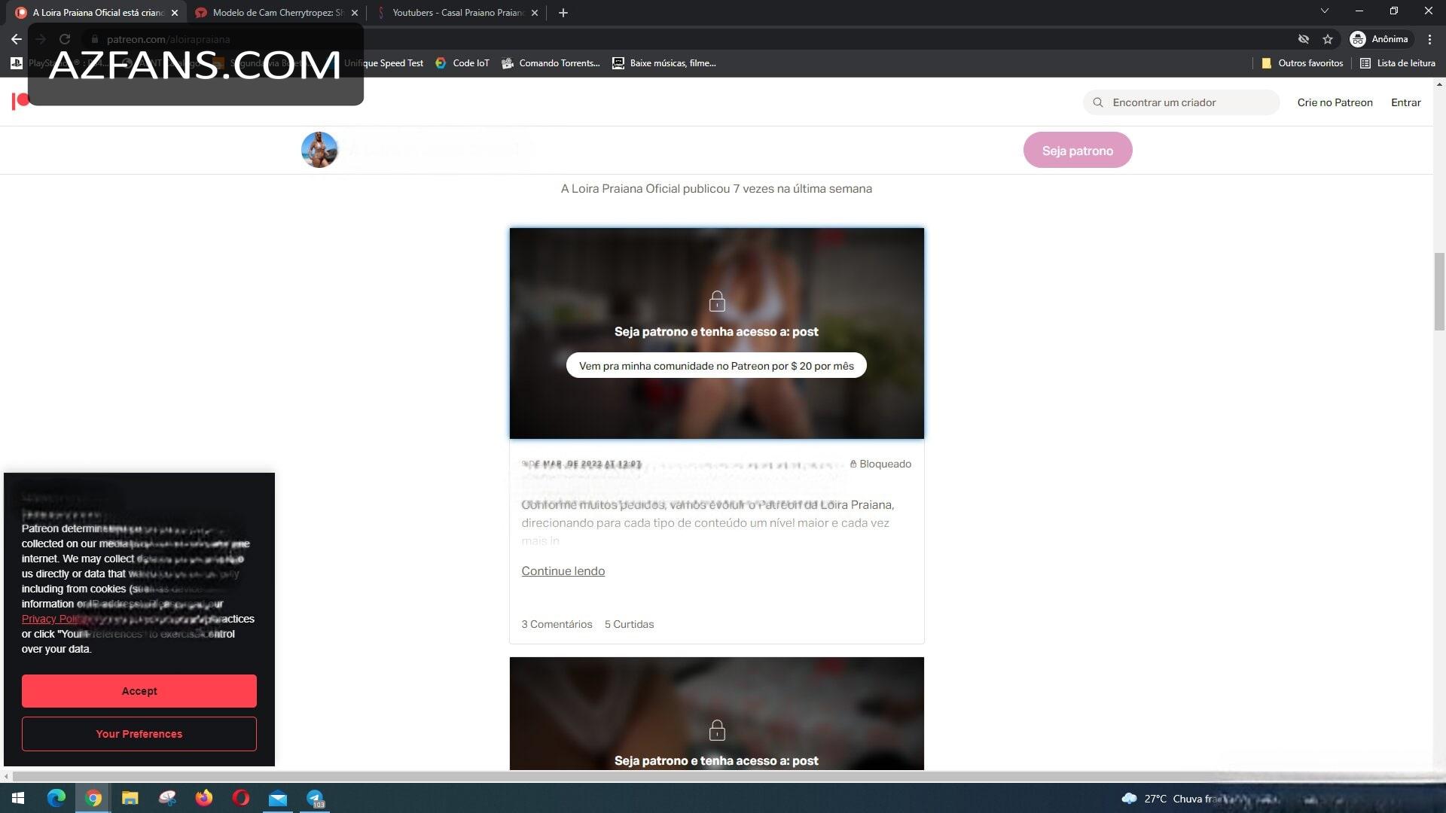Bookmark this page with star icon

tap(1328, 39)
